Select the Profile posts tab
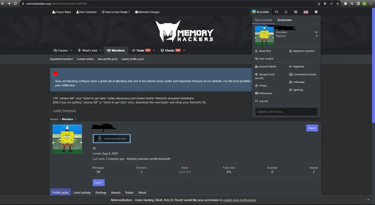The image size is (375, 205). coord(61,192)
